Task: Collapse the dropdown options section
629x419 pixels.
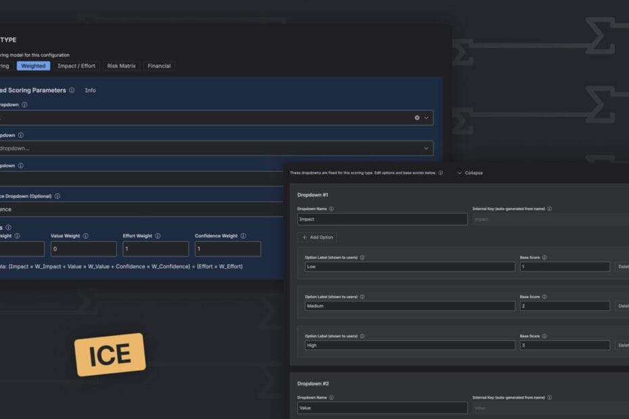Action: tap(470, 173)
